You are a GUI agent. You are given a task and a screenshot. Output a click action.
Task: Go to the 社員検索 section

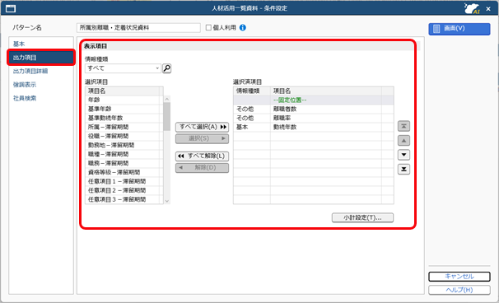pos(25,98)
